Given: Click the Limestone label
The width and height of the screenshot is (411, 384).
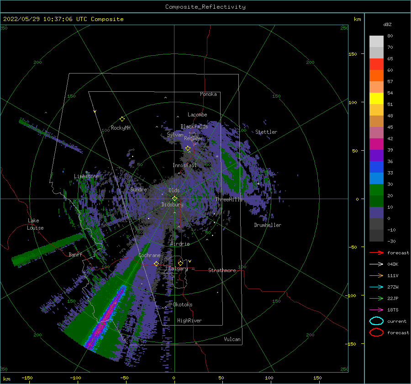Looking at the screenshot, I should (x=86, y=176).
